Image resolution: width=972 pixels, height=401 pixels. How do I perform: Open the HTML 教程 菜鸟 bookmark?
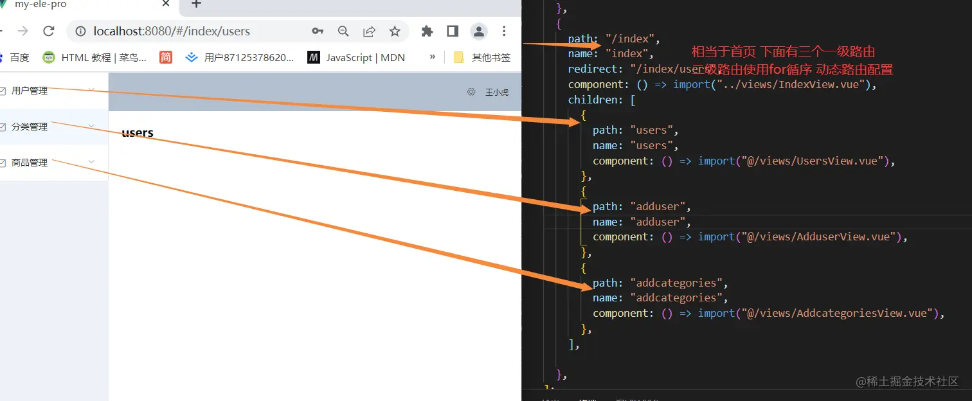[x=94, y=57]
